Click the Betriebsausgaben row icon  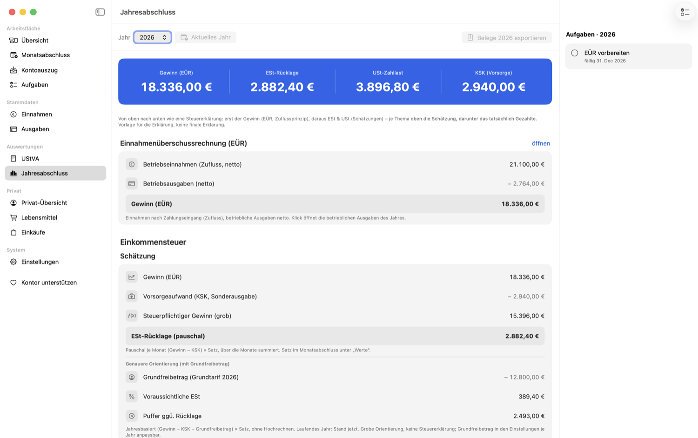132,184
